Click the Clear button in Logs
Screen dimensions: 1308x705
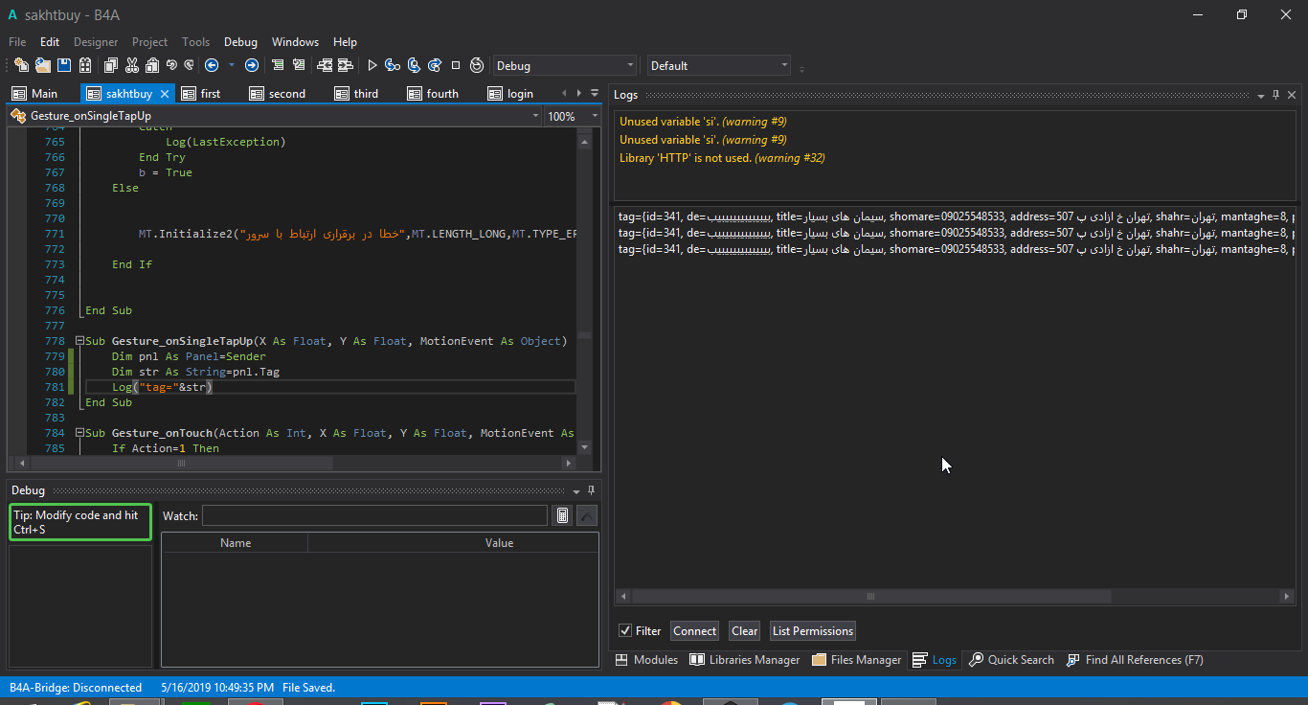click(x=744, y=630)
